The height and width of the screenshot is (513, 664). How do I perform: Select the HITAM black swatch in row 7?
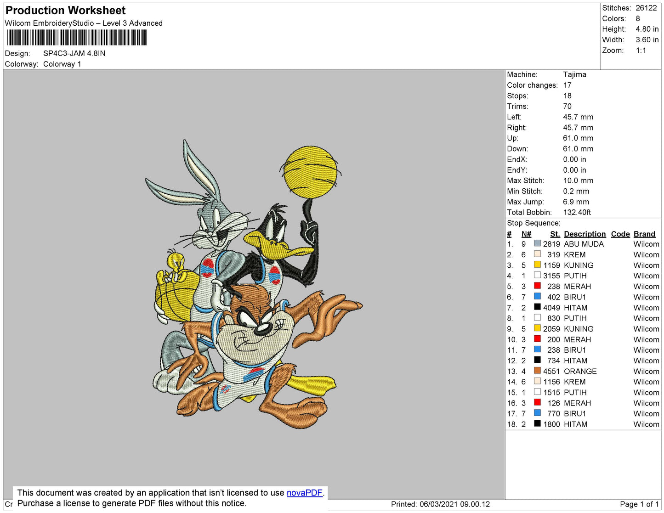click(537, 307)
